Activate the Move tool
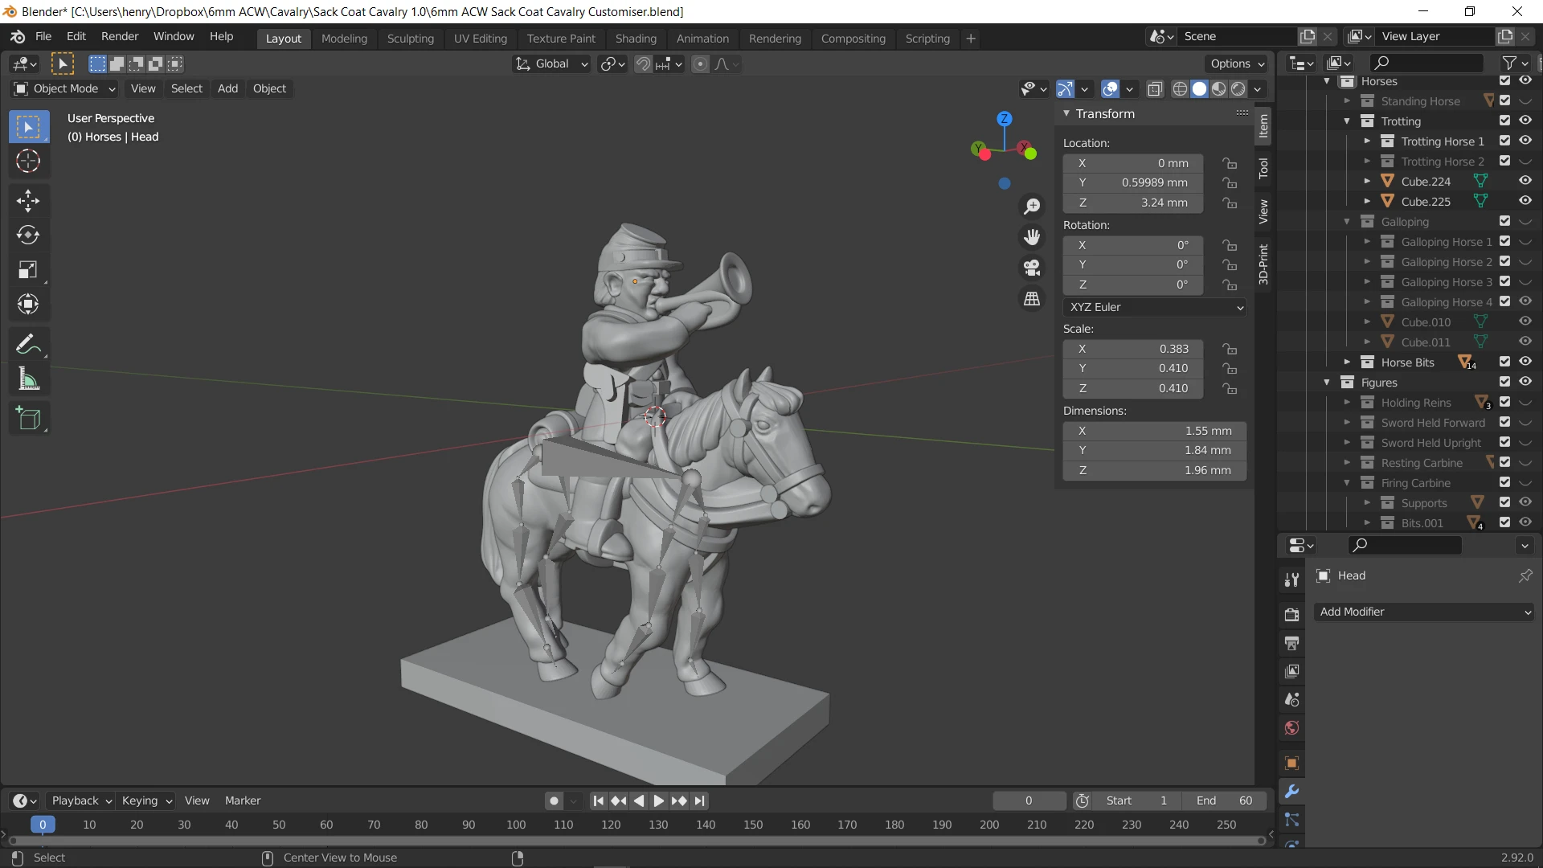Screen dimensions: 1543x868 [x=28, y=201]
